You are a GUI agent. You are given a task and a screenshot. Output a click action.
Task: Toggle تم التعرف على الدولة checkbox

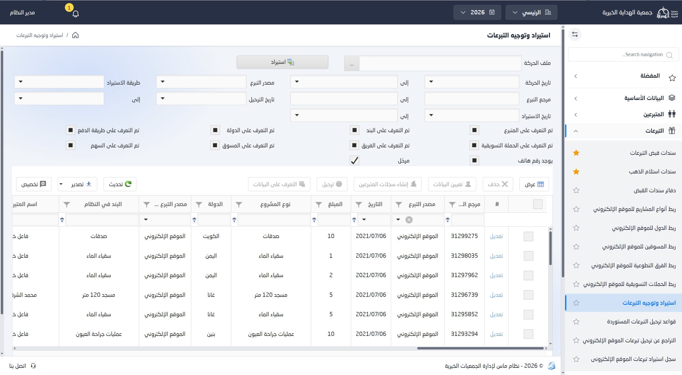point(215,130)
